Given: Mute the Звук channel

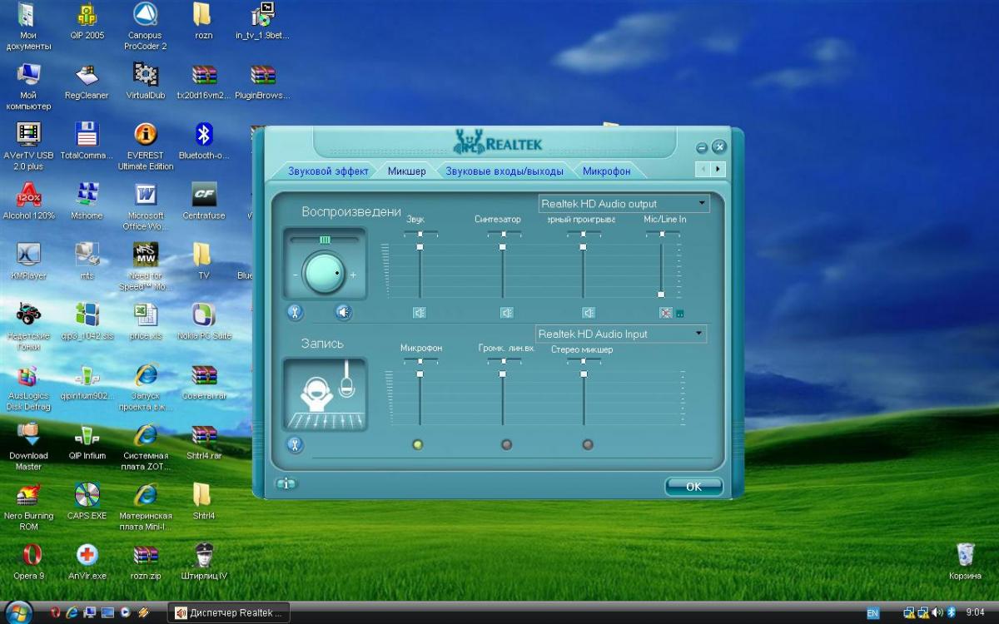Looking at the screenshot, I should pos(420,313).
